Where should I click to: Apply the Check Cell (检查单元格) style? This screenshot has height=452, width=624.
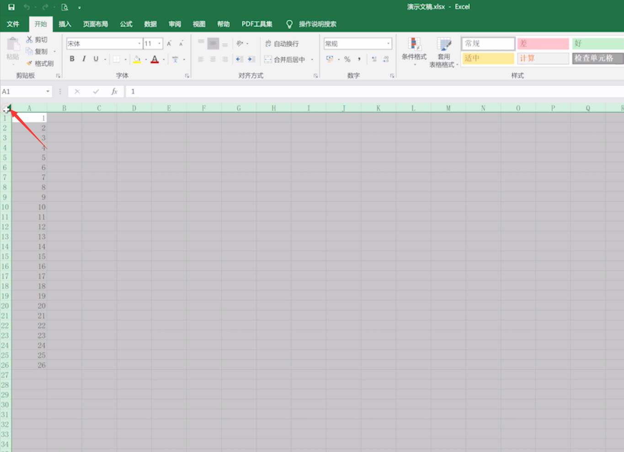[598, 58]
